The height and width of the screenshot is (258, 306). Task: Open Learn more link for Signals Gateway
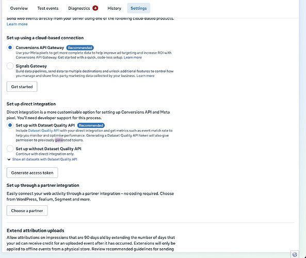(x=146, y=76)
